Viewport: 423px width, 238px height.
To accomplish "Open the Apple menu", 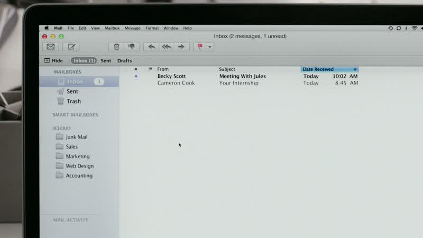I will click(47, 28).
